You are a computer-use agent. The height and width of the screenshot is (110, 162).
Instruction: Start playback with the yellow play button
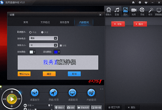coord(12,99)
